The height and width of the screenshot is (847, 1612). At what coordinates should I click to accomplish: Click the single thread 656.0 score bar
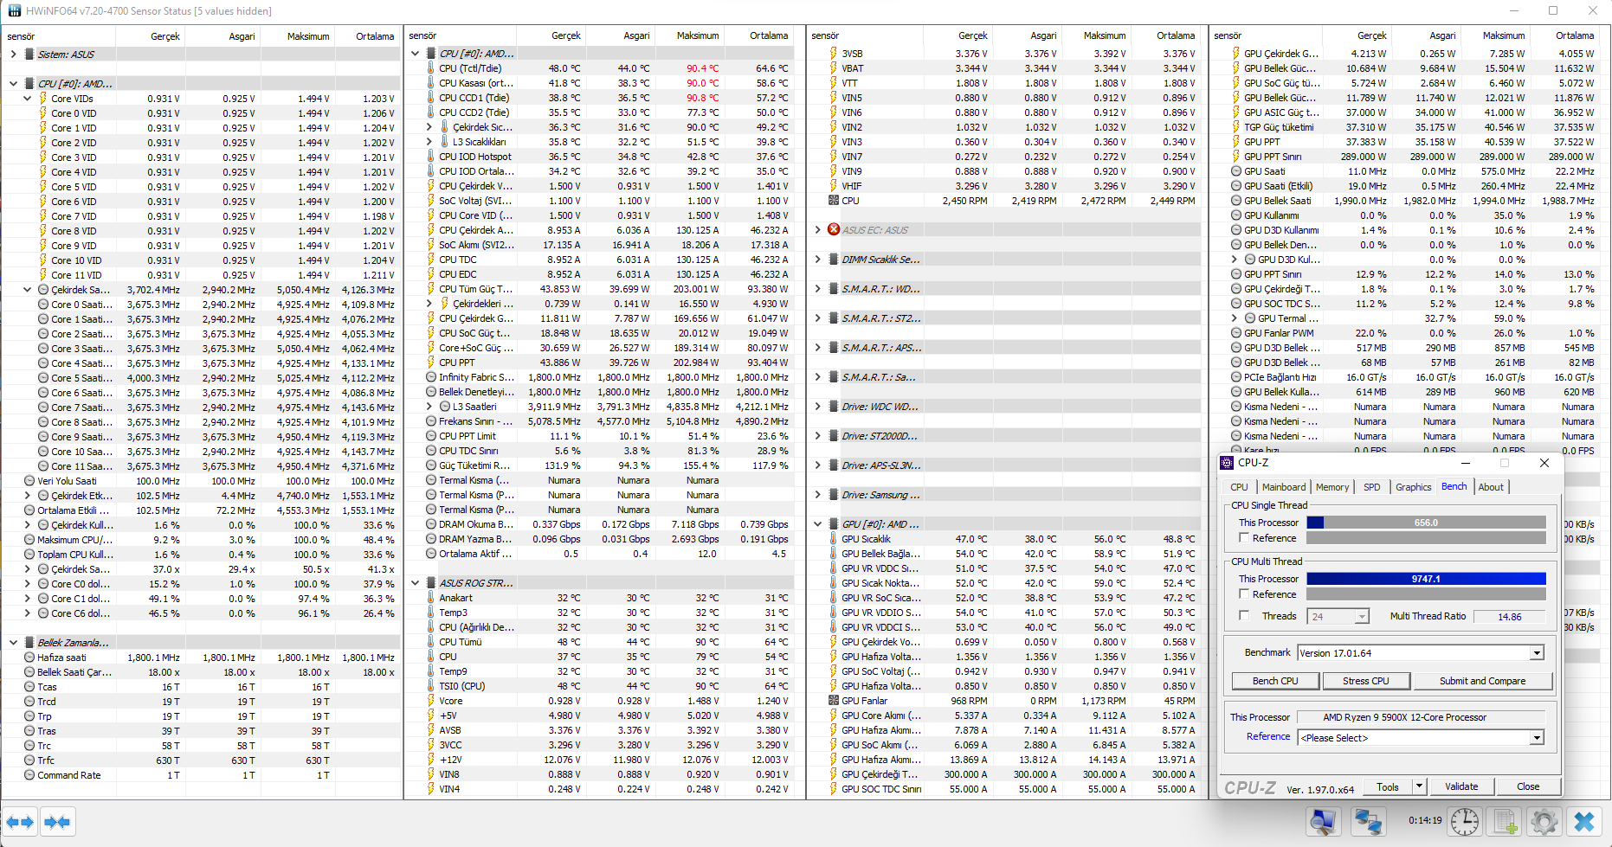pos(1426,523)
